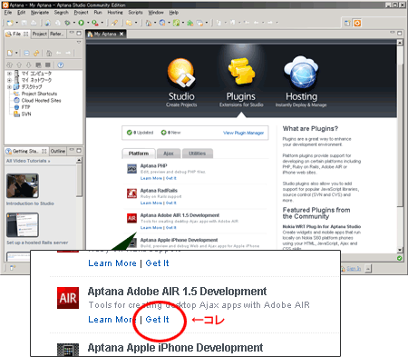The width and height of the screenshot is (408, 357).
Task: Open the File view menu triangle
Action: click(79, 42)
